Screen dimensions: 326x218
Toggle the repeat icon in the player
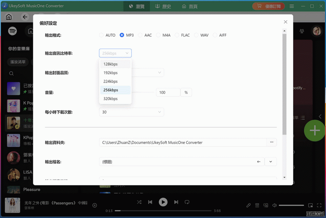click(187, 202)
